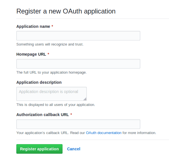Click inside the Application description textarea
The height and width of the screenshot is (161, 169).
point(51,94)
